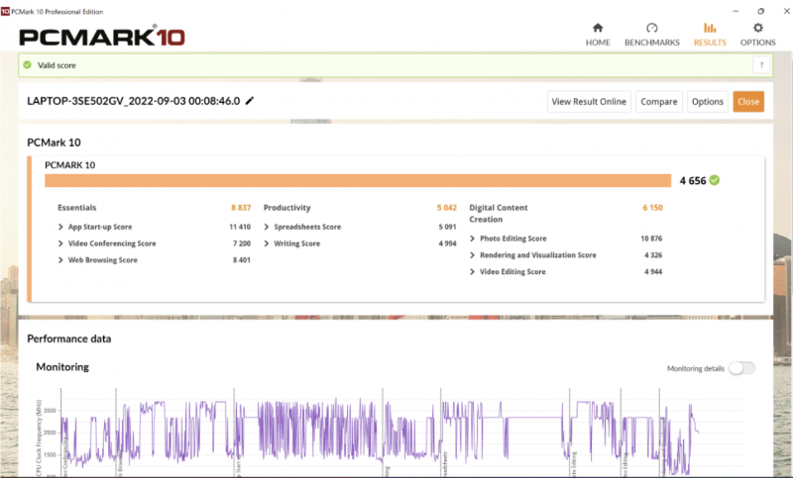Click the Rendering value 4 326
Viewport: 793px width, 478px height.
[653, 255]
